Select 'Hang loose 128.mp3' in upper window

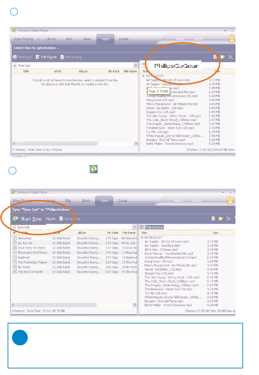(x=160, y=100)
